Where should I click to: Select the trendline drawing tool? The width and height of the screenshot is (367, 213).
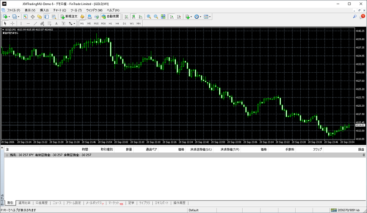point(35,23)
